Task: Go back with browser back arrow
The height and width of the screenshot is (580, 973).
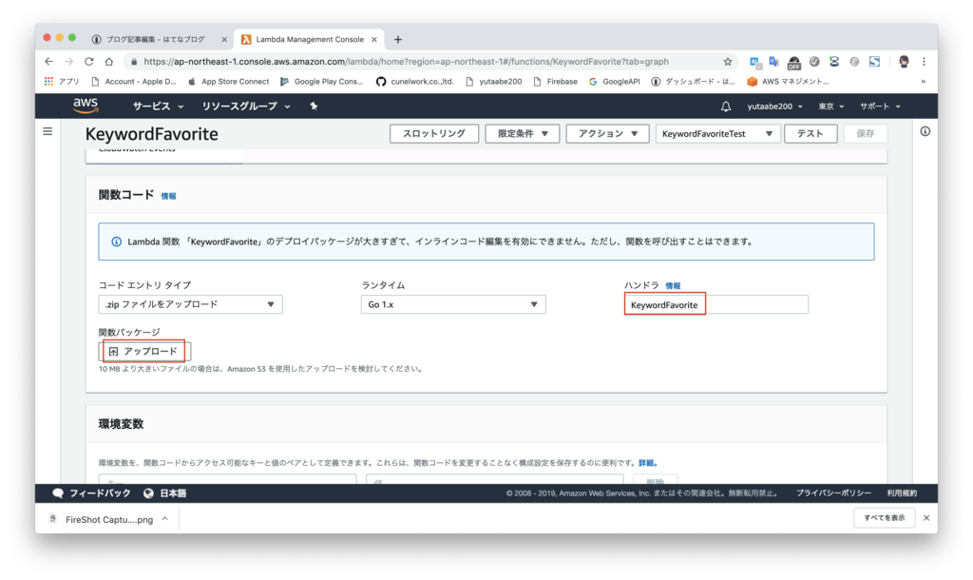Action: coord(49,62)
